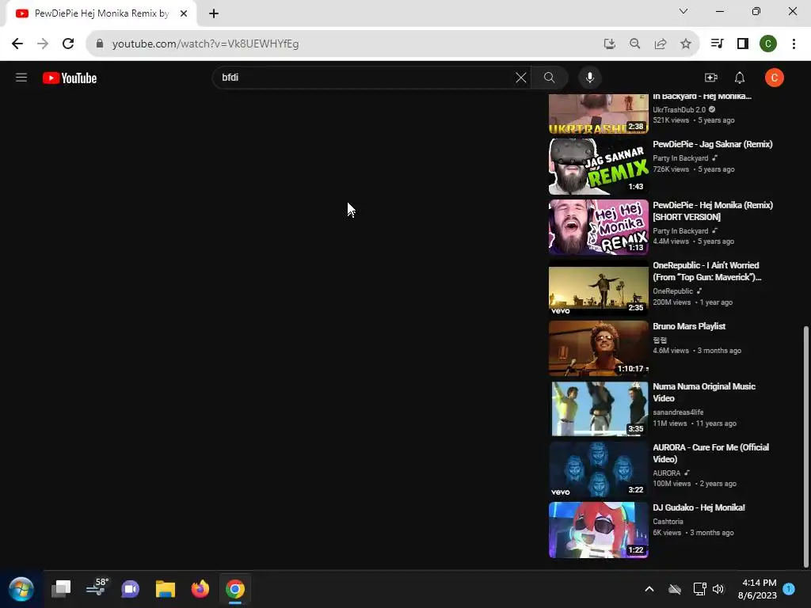Open AURORA Cure For Me thumbnail
Viewport: 811px width, 608px height.
pyautogui.click(x=599, y=469)
